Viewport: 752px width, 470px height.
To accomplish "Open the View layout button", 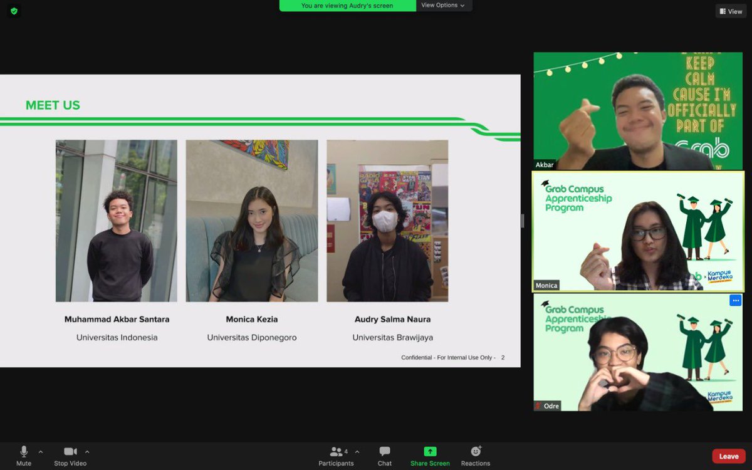I will coord(731,11).
